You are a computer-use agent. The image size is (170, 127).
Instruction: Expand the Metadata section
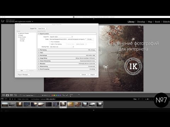(39, 64)
